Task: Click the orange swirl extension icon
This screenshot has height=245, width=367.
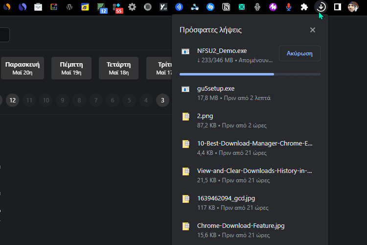Action: click(x=7, y=7)
